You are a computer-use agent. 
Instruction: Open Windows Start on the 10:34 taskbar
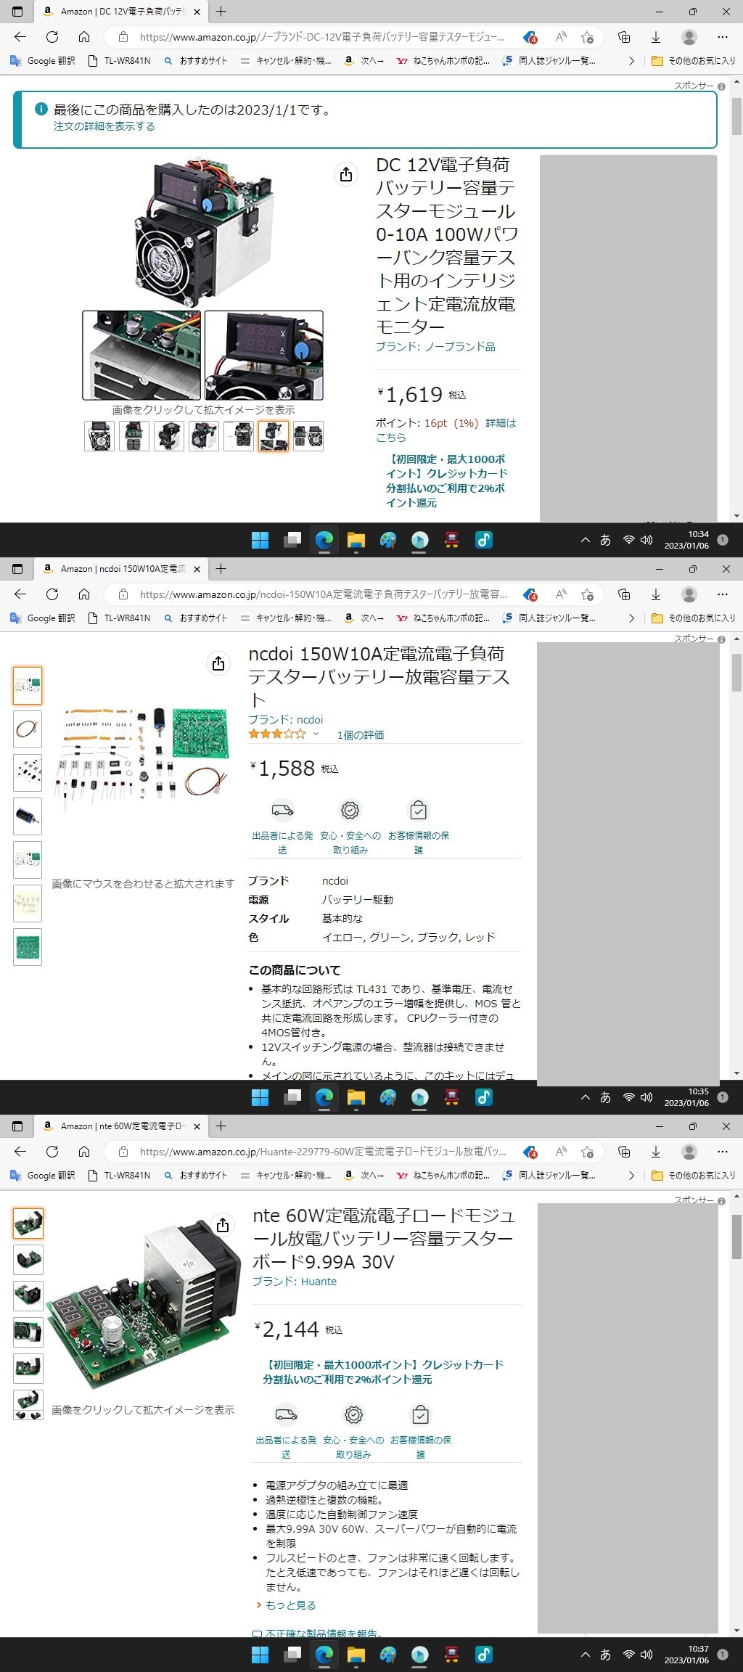click(260, 540)
